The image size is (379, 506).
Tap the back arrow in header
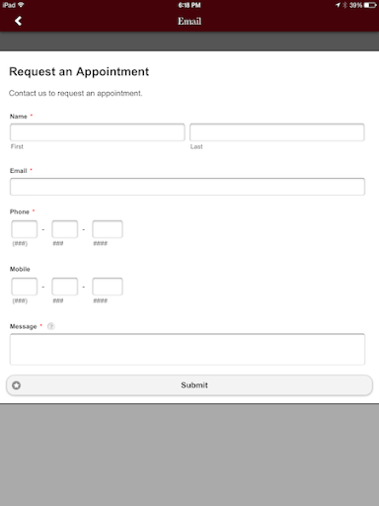(x=18, y=21)
